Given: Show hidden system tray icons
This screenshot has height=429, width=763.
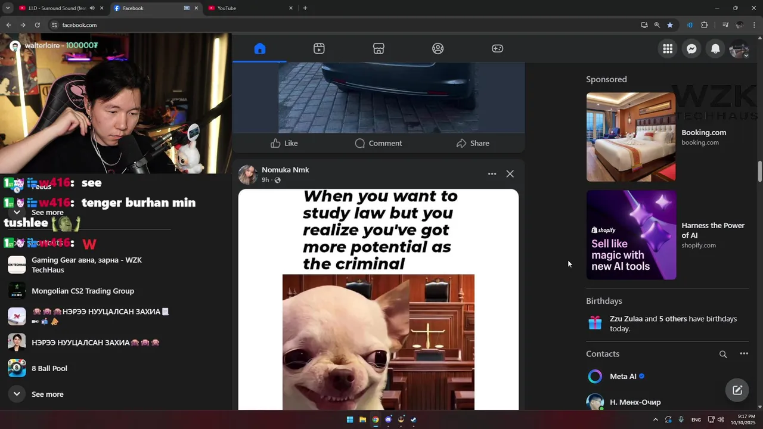Looking at the screenshot, I should coord(656,419).
